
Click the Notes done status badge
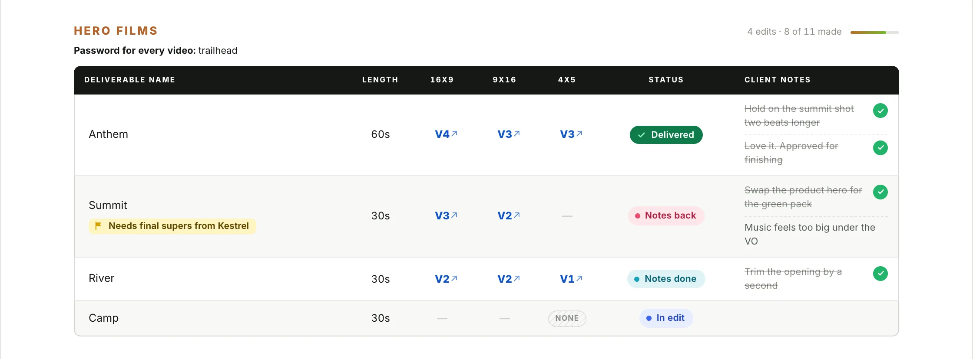[666, 279]
